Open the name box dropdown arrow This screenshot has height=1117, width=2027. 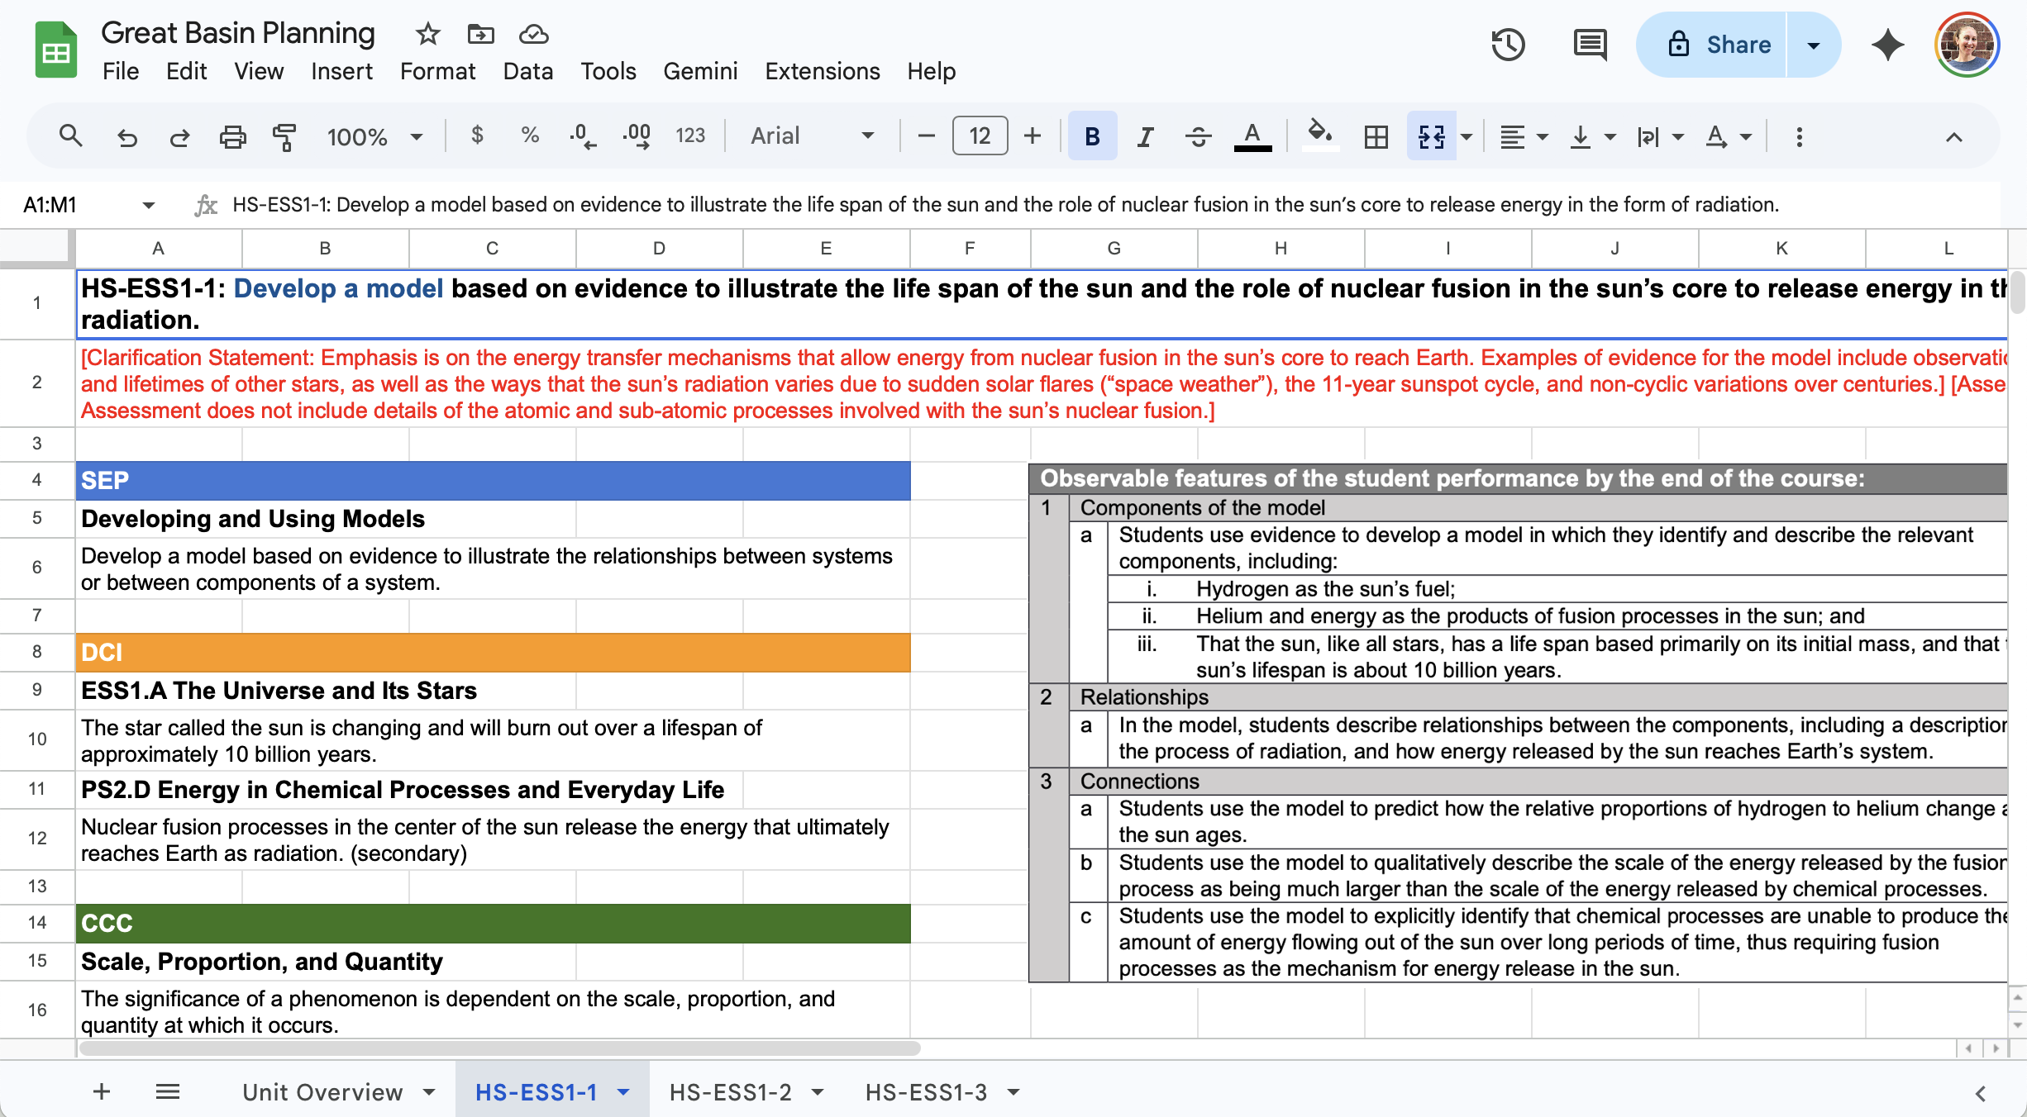149,205
